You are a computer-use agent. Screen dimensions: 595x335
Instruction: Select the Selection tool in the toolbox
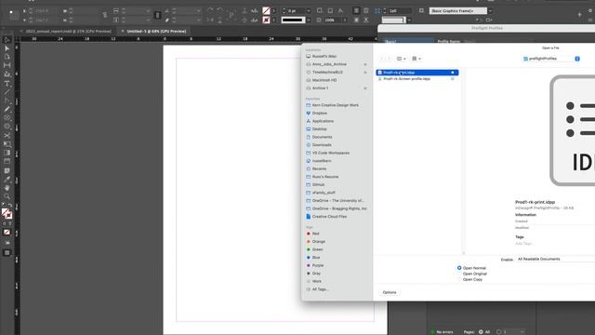click(x=7, y=40)
